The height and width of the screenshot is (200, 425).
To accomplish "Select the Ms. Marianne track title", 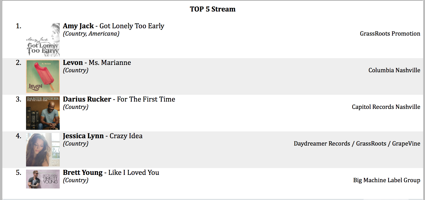I will point(110,63).
